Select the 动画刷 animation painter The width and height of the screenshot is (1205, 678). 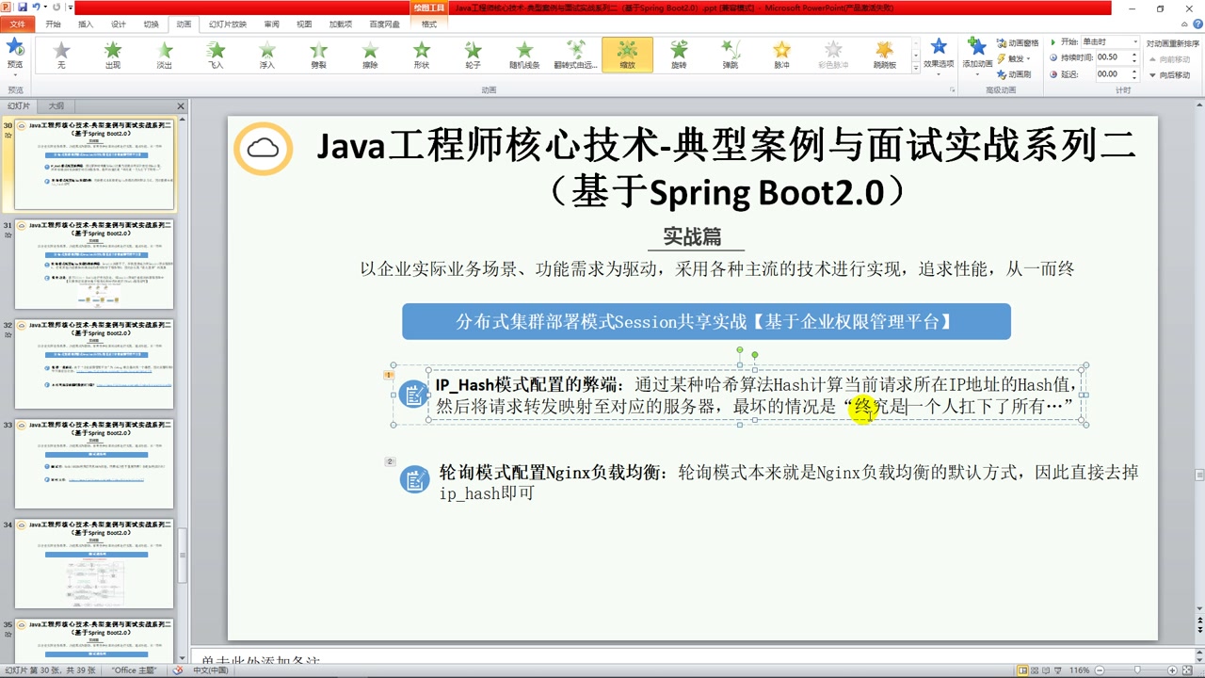click(1014, 73)
